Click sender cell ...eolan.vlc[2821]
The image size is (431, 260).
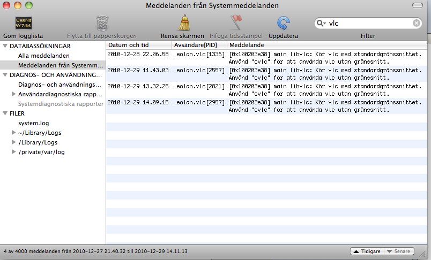coord(199,86)
